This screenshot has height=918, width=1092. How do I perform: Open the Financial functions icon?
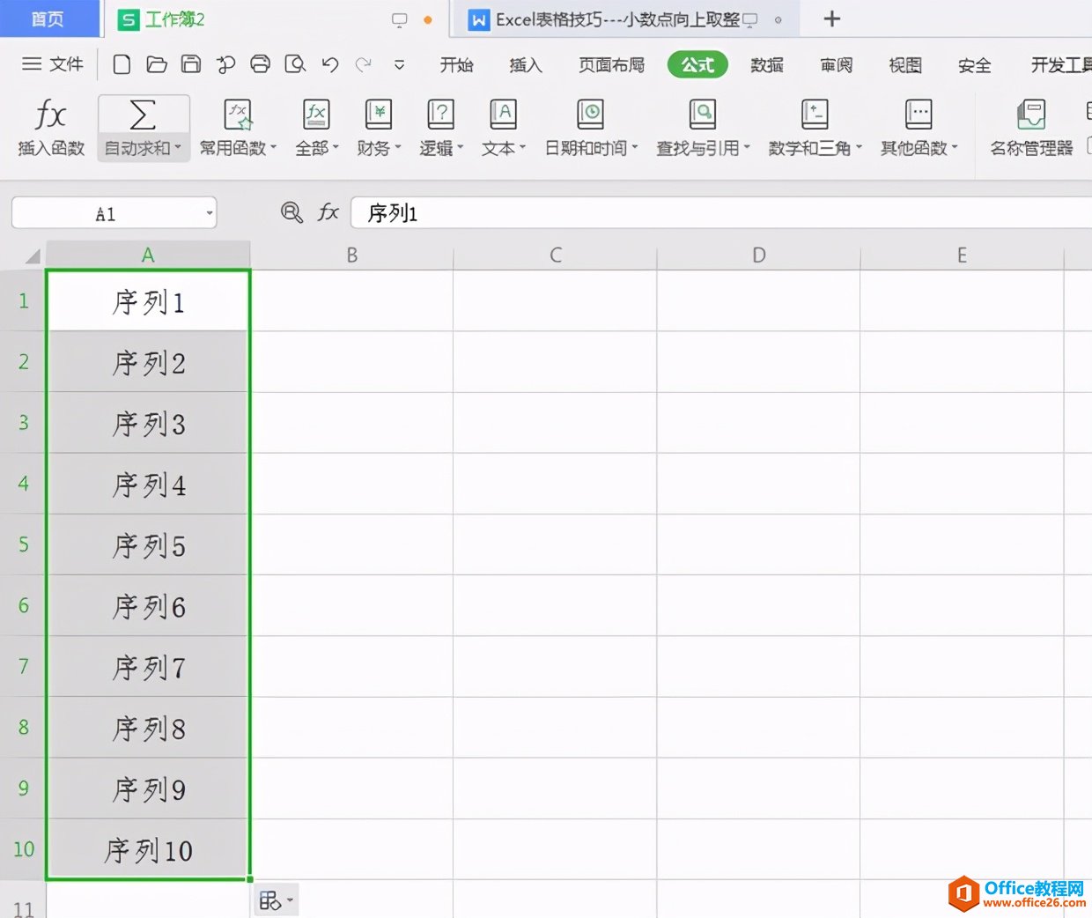(x=379, y=115)
